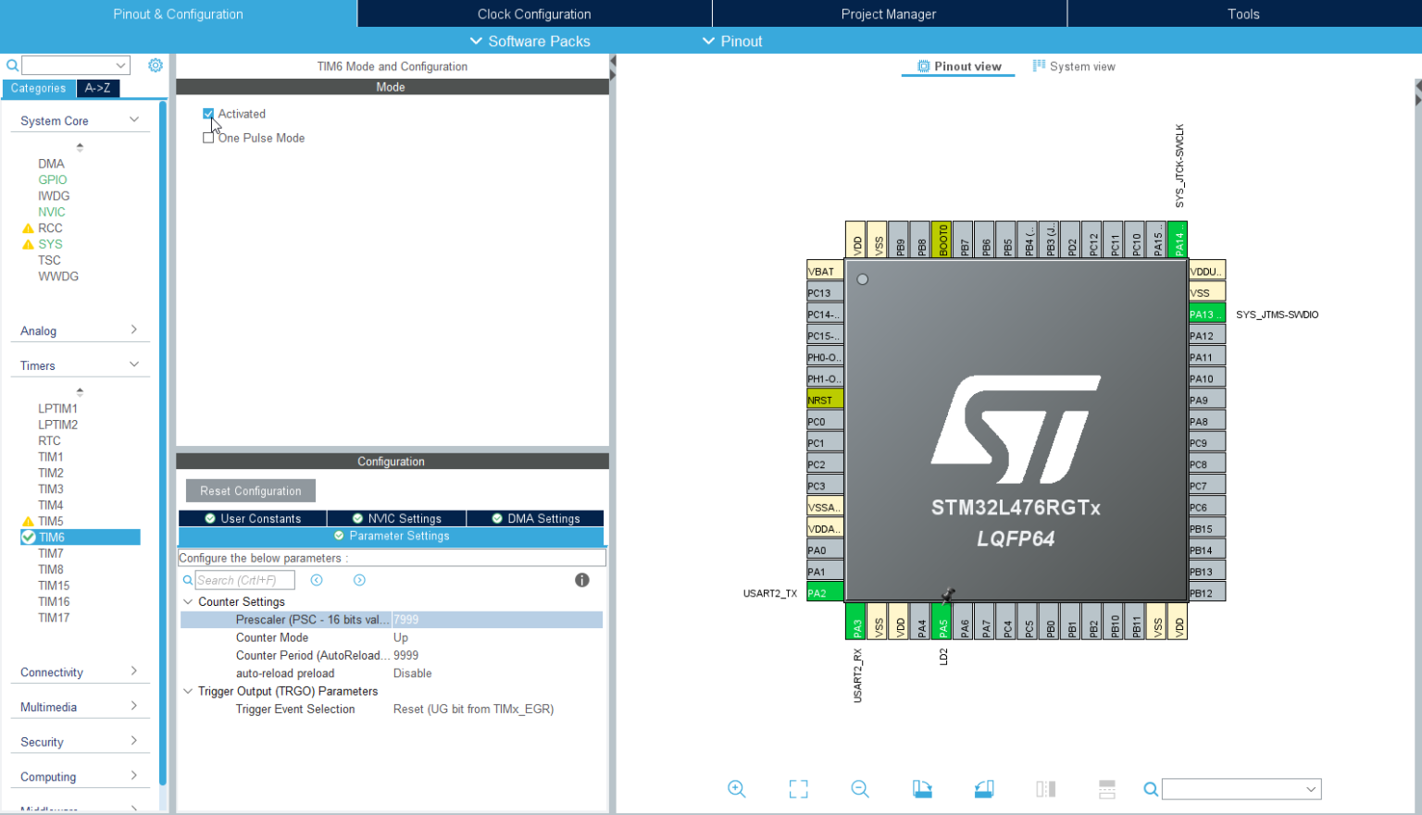This screenshot has width=1422, height=815.
Task: Click the best fit icon below the chip
Action: coord(798,789)
